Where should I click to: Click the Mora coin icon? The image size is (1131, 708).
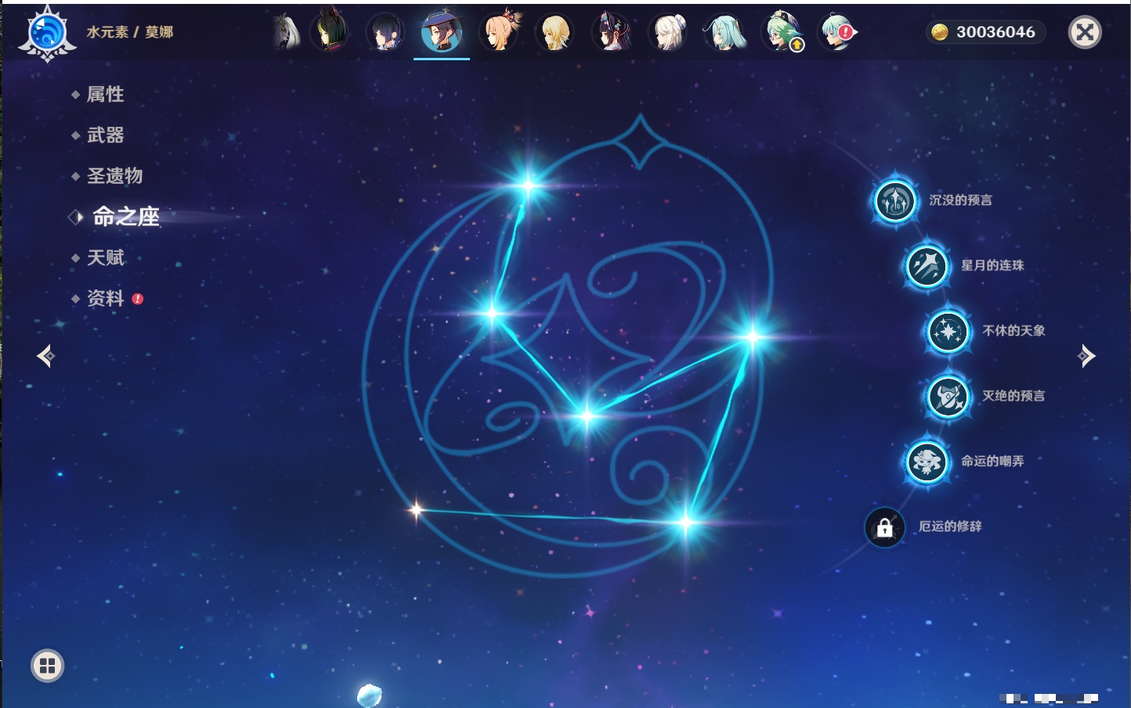[939, 32]
